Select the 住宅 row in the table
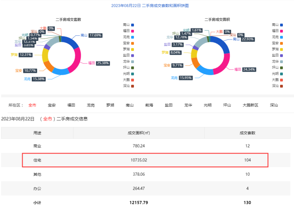This screenshot has width=294, height=211. pyautogui.click(x=145, y=160)
